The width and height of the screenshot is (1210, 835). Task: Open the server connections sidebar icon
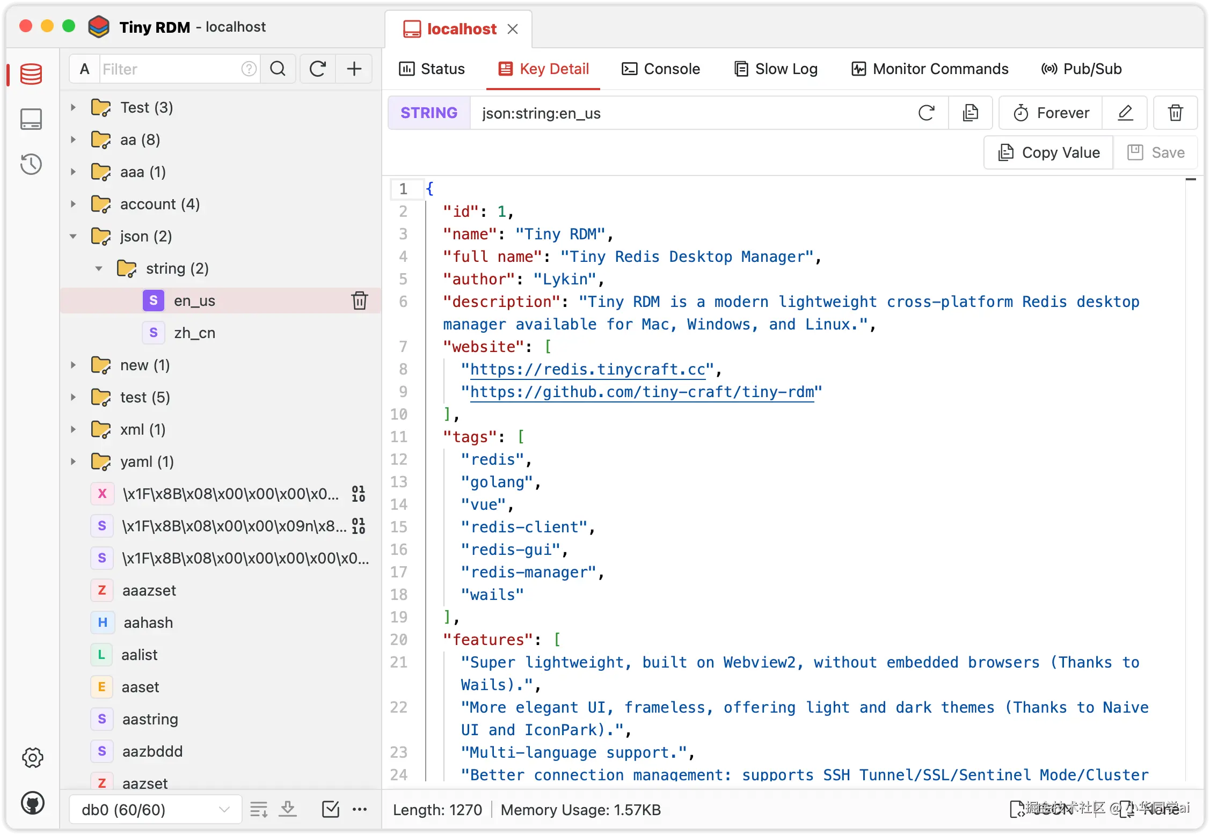click(x=31, y=119)
